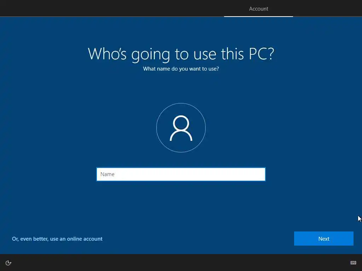The width and height of the screenshot is (362, 271).
Task: Click the Name input field
Action: [181, 174]
